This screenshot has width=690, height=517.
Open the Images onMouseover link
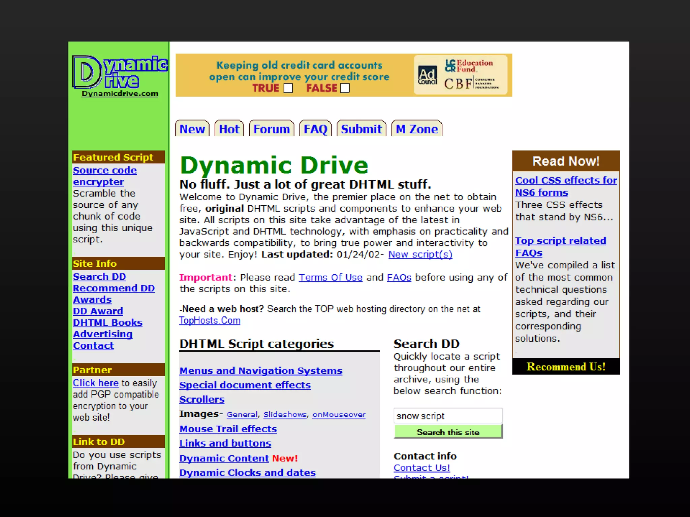[339, 415]
